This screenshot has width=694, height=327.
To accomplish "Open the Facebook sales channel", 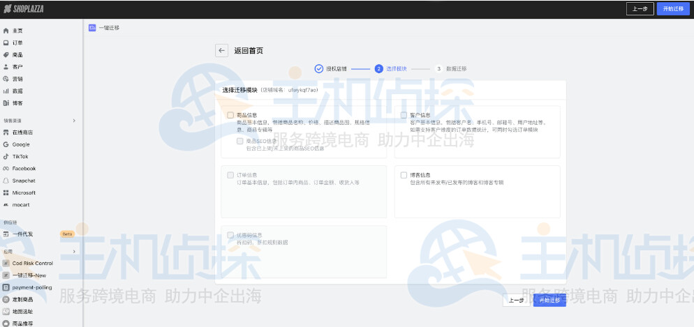I will (24, 168).
